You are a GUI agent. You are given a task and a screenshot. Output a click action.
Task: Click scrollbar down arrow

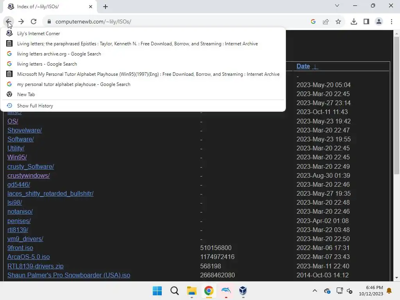coord(396,278)
